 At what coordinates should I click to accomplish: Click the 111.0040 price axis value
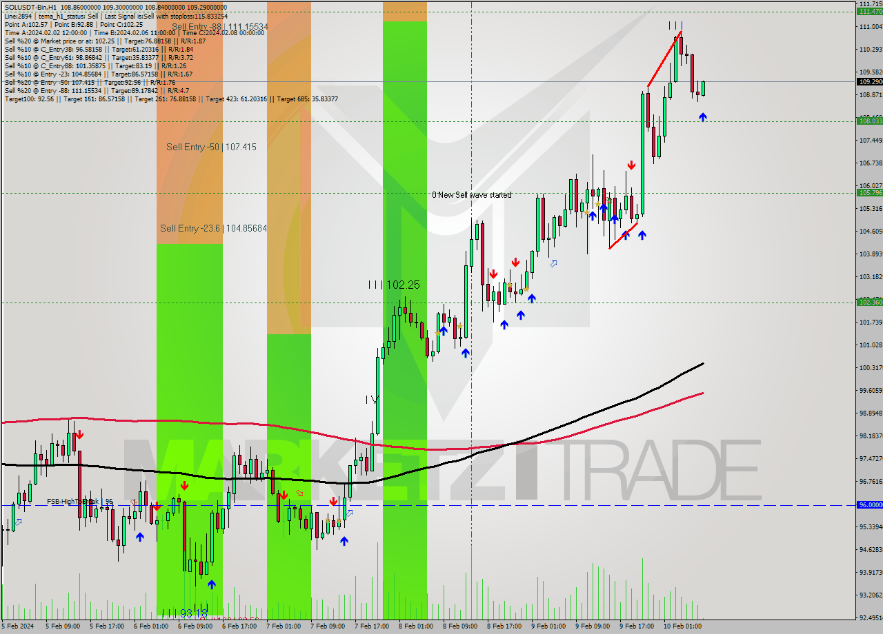[871, 26]
